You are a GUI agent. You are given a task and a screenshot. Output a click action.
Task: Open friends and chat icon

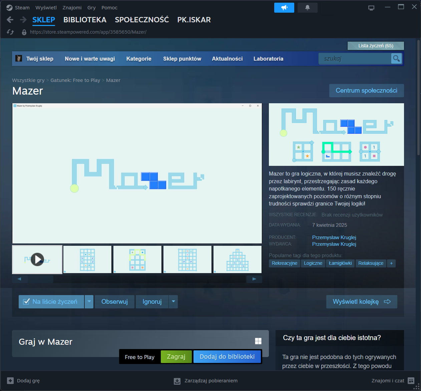pos(411,381)
